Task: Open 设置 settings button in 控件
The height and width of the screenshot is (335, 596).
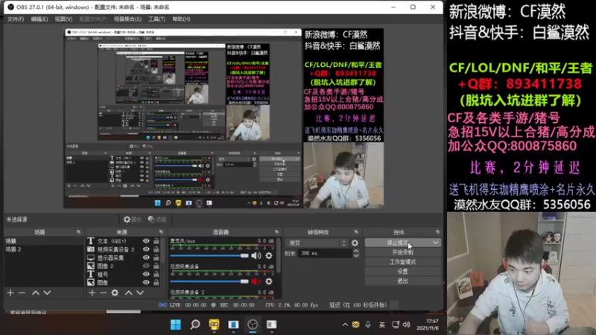Action: coord(402,272)
